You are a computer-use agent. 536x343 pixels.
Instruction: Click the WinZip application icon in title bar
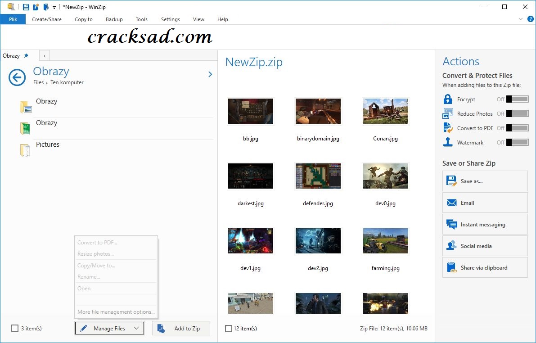[x=11, y=7]
